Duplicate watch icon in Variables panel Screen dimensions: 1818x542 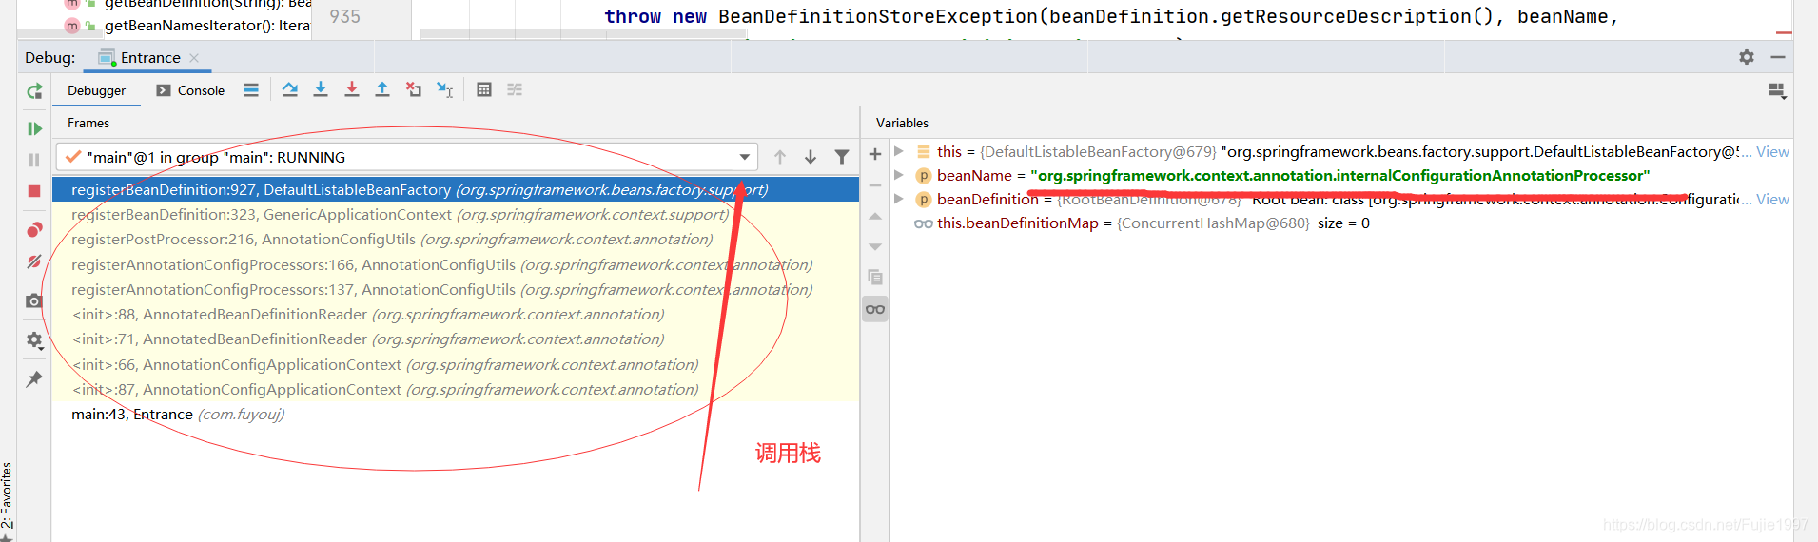pos(875,278)
